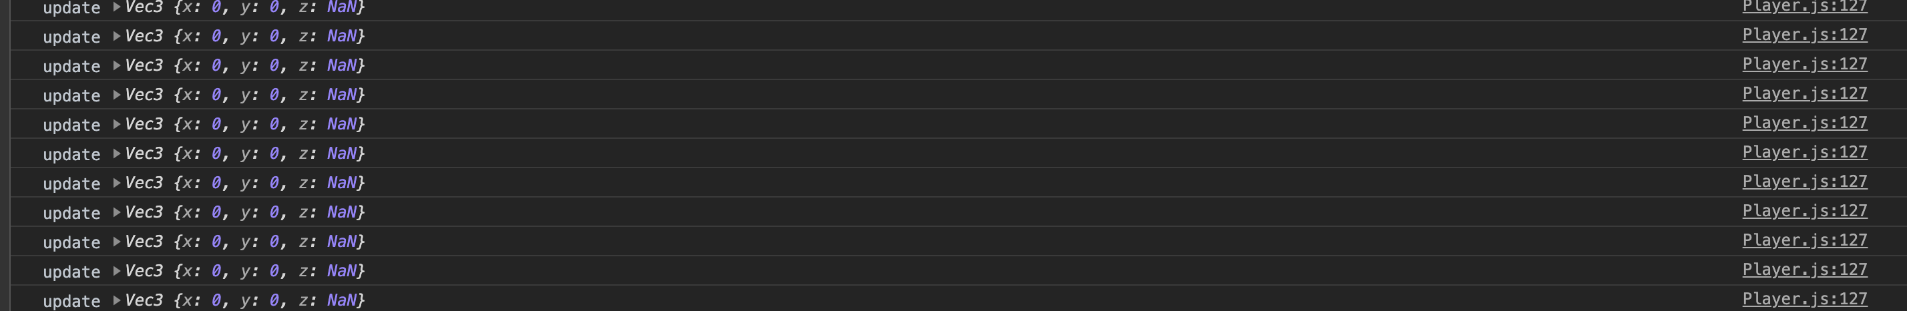Expand Vec3 in the ninth log row

116,242
